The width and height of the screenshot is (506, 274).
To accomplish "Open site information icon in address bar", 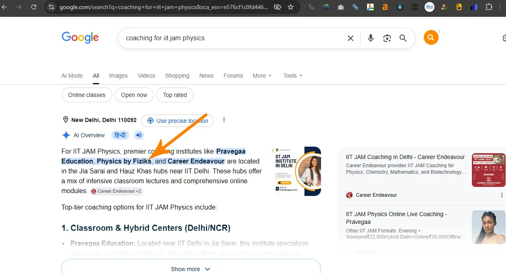I will (x=51, y=7).
